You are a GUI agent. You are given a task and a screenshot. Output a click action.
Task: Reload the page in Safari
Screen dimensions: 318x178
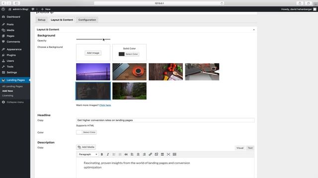(x=222, y=3)
